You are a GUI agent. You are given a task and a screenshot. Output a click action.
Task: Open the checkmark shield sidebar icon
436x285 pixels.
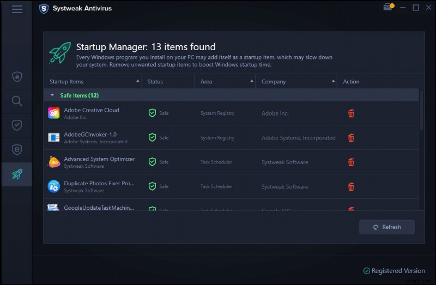(x=17, y=125)
